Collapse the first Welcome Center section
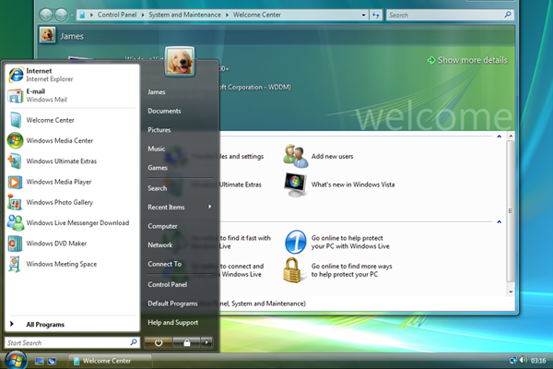553x369 pixels. 500,136
